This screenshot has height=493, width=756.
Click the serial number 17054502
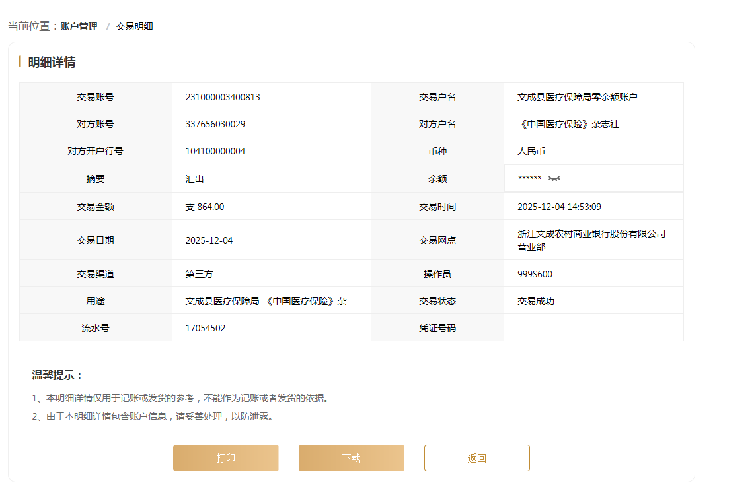206,328
